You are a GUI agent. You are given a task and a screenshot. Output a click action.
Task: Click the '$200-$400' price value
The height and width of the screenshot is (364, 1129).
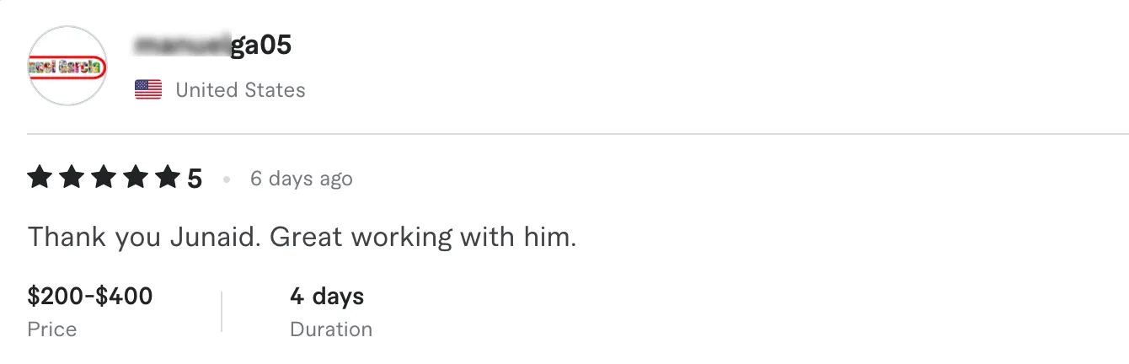[90, 296]
